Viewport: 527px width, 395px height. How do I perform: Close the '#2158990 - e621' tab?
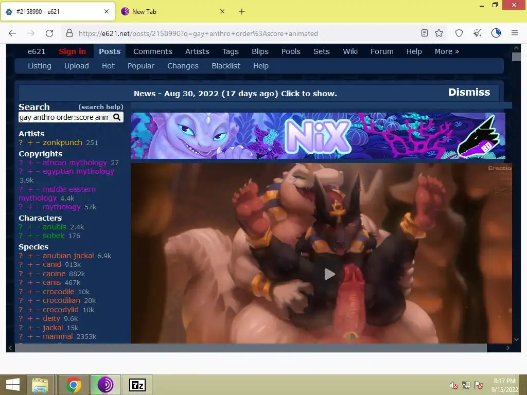point(107,11)
